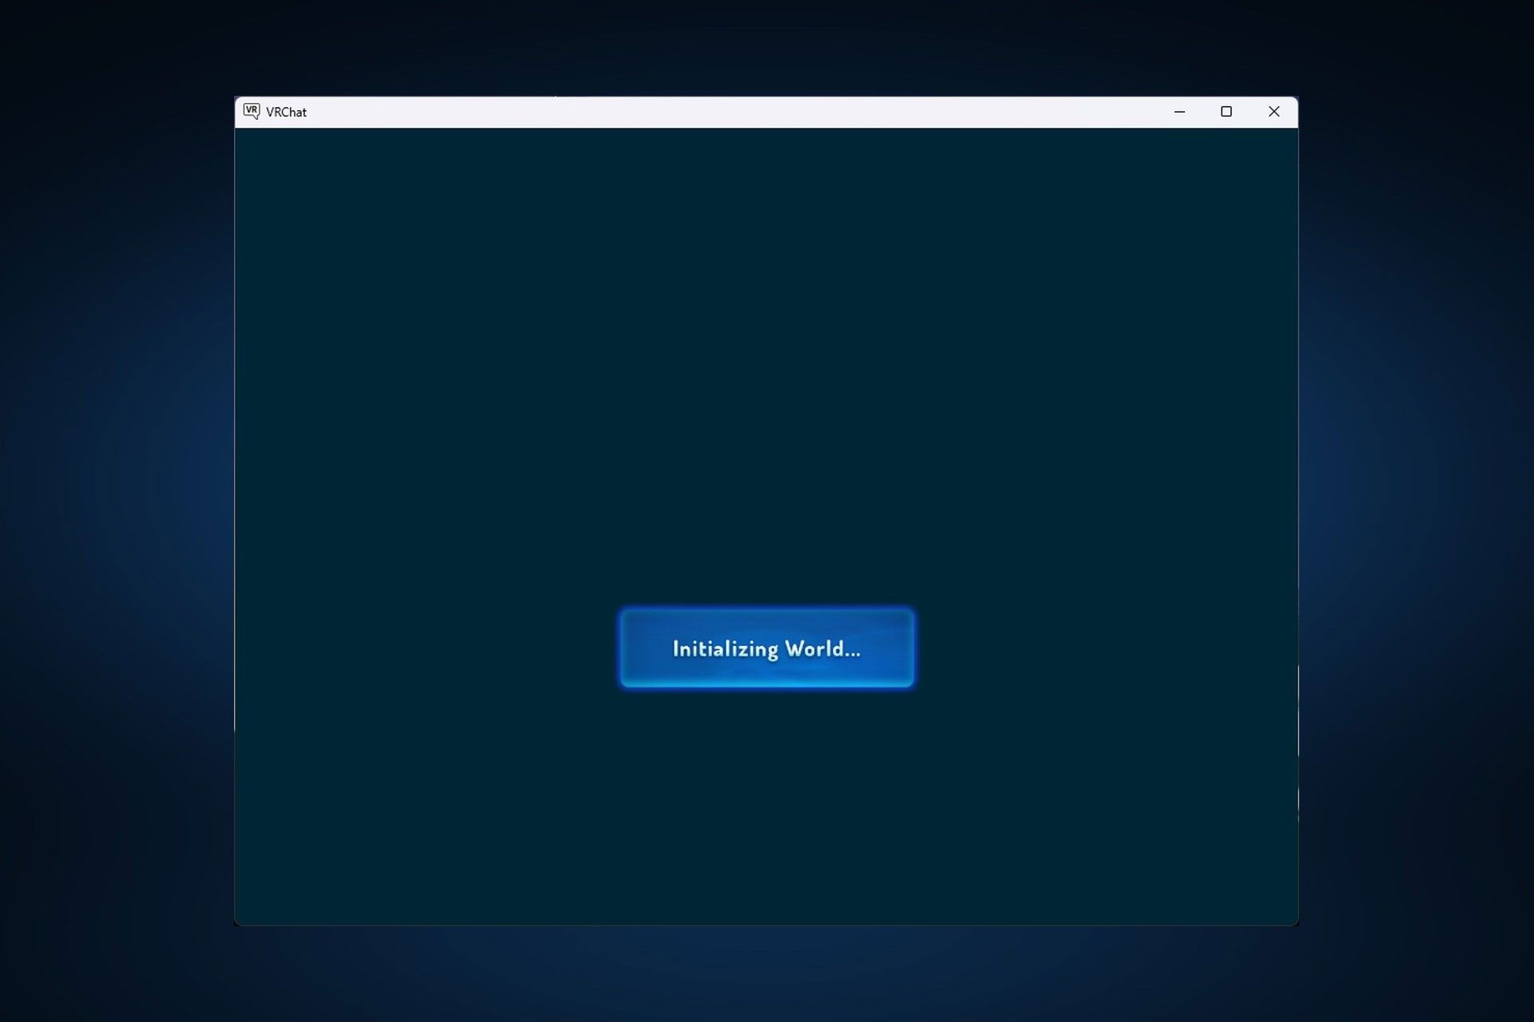Click the desktop background right of the window
This screenshot has height=1022, width=1534.
point(1418,511)
